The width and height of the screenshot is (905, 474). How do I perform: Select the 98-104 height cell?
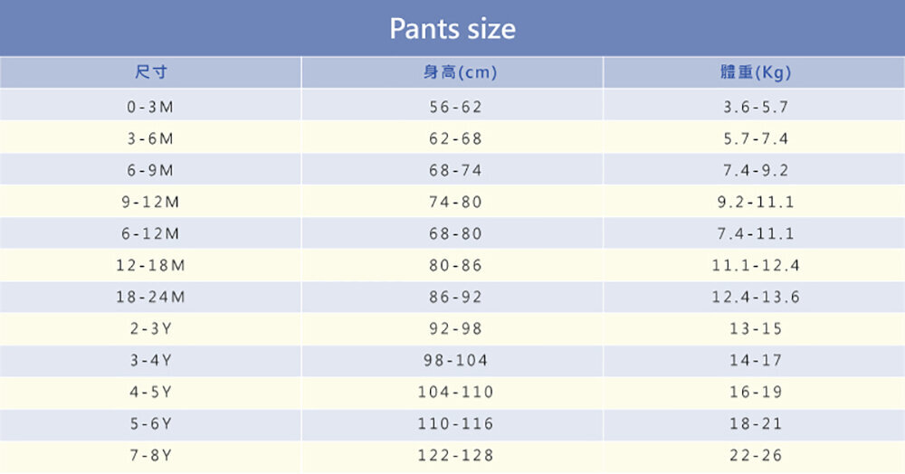[x=455, y=360]
